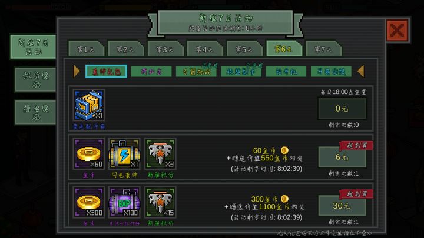Switch to the 第1天 day tab
The height and width of the screenshot is (238, 424).
[x=86, y=49]
